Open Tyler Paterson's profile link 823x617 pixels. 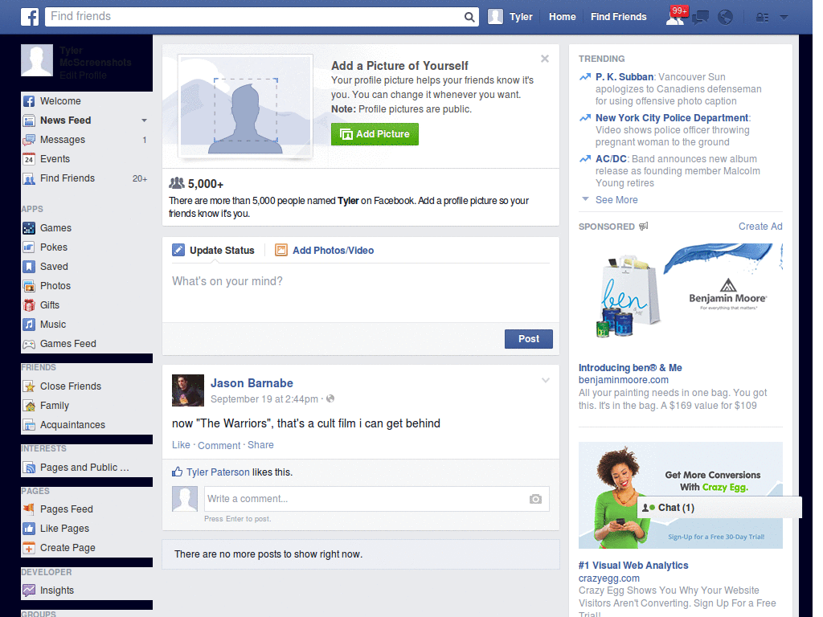[x=218, y=472]
